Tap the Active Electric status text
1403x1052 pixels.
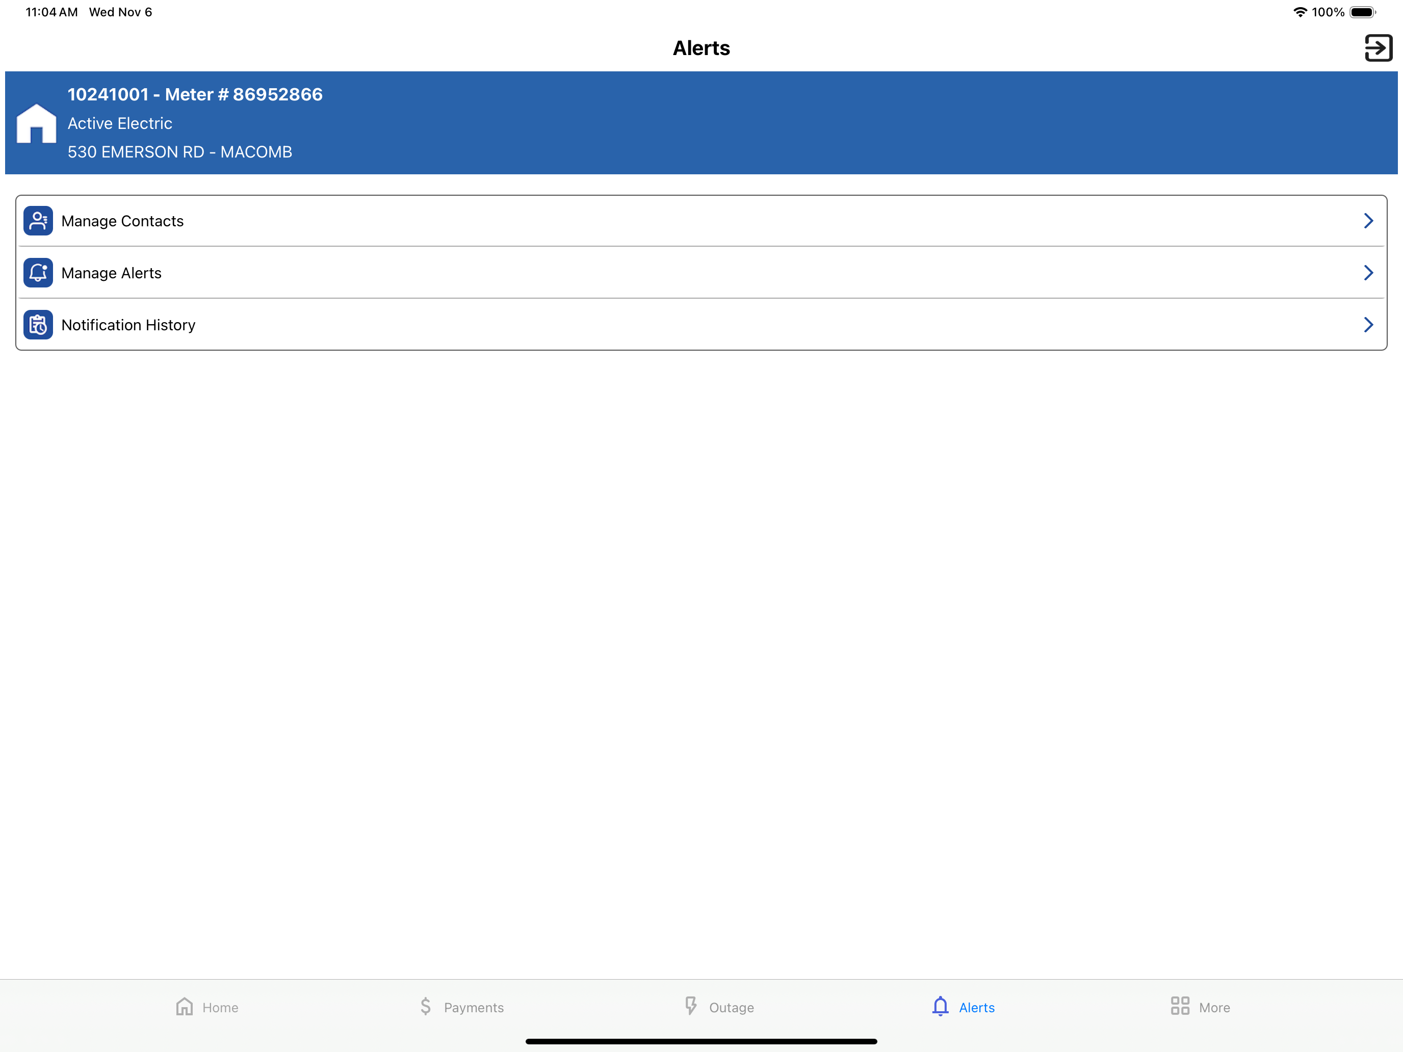pyautogui.click(x=120, y=124)
